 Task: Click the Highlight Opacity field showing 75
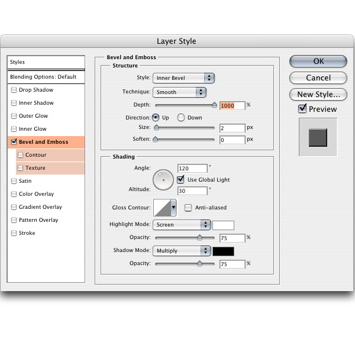[233, 238]
